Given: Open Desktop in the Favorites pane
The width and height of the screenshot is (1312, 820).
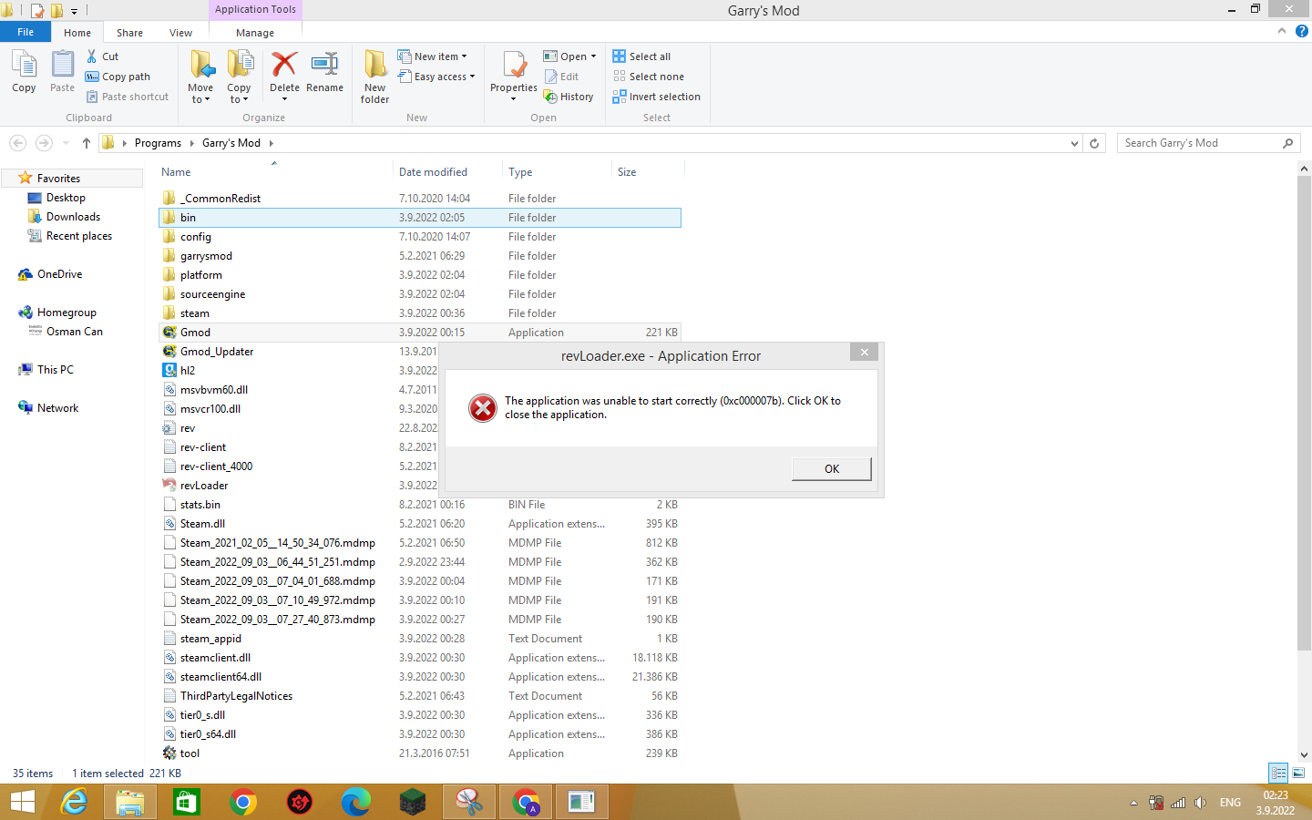Looking at the screenshot, I should (66, 198).
